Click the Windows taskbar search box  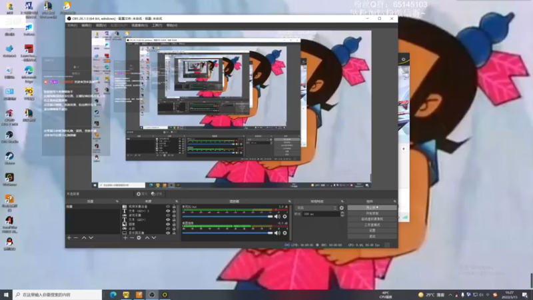pos(57,295)
